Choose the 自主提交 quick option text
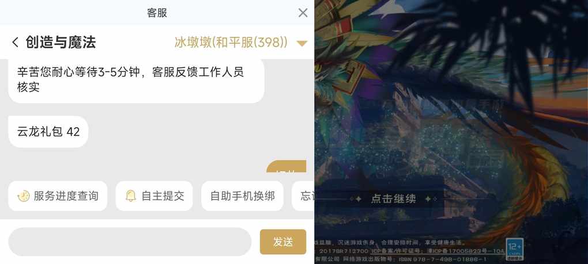 tap(163, 196)
